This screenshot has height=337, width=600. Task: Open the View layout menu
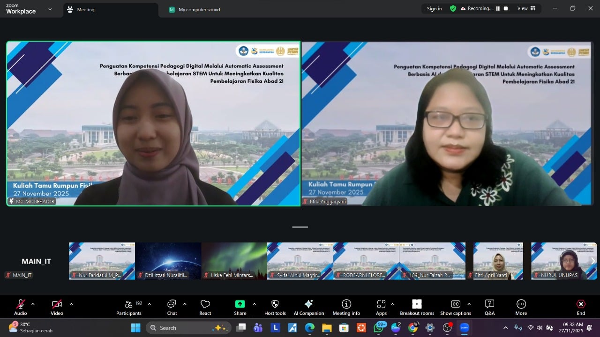pyautogui.click(x=526, y=8)
